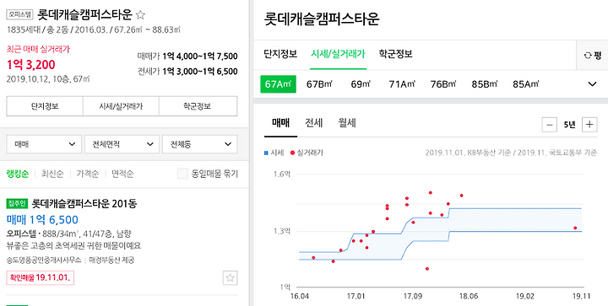
Task: Select the 76B㎡ area type
Action: pos(443,84)
